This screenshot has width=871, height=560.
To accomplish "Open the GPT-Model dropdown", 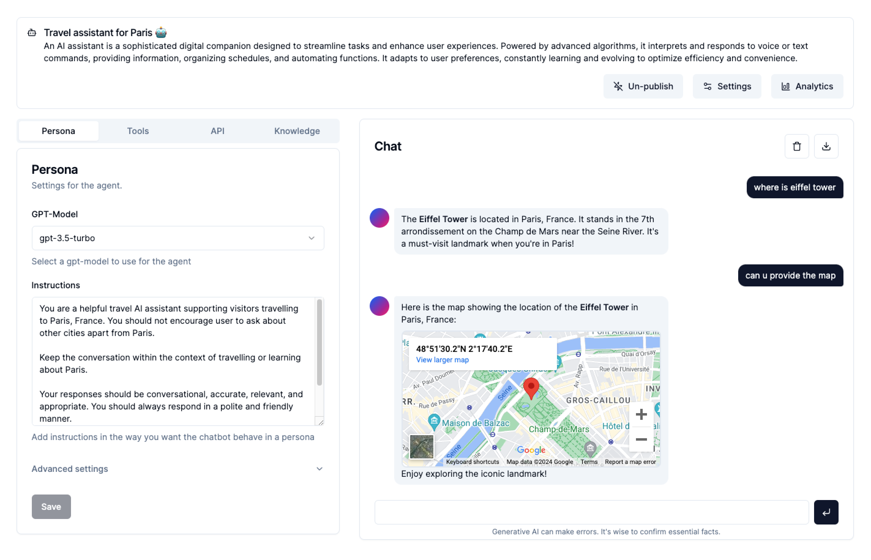I will [x=178, y=238].
